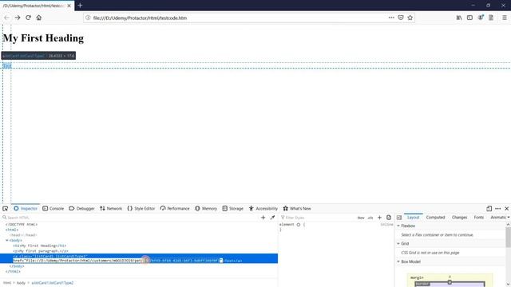The height and width of the screenshot is (287, 511).
Task: Click the Text link on the page
Action: (x=7, y=65)
